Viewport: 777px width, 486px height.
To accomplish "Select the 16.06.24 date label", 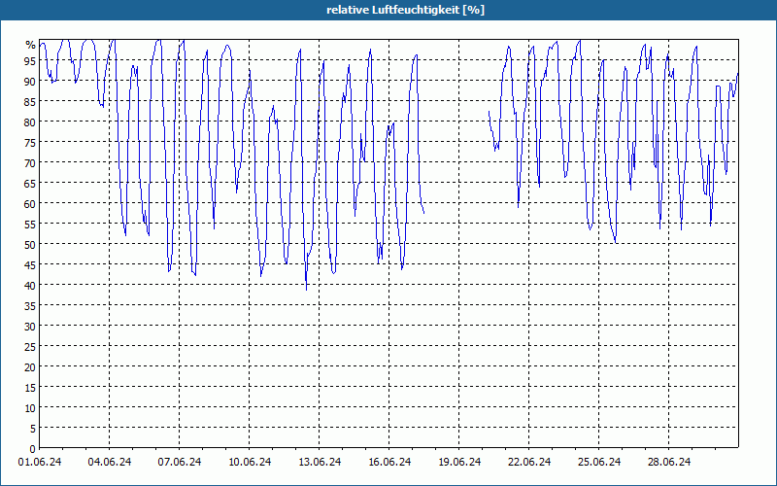I will point(389,462).
